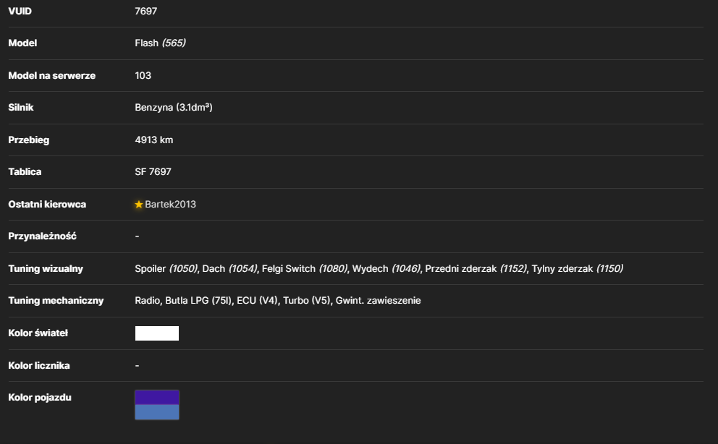The image size is (718, 444).
Task: Click the plate number SF 7697
Action: [153, 172]
